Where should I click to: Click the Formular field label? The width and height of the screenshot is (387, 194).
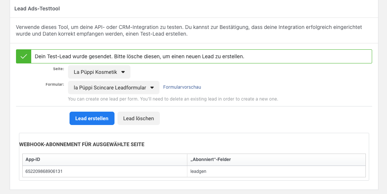click(x=55, y=85)
